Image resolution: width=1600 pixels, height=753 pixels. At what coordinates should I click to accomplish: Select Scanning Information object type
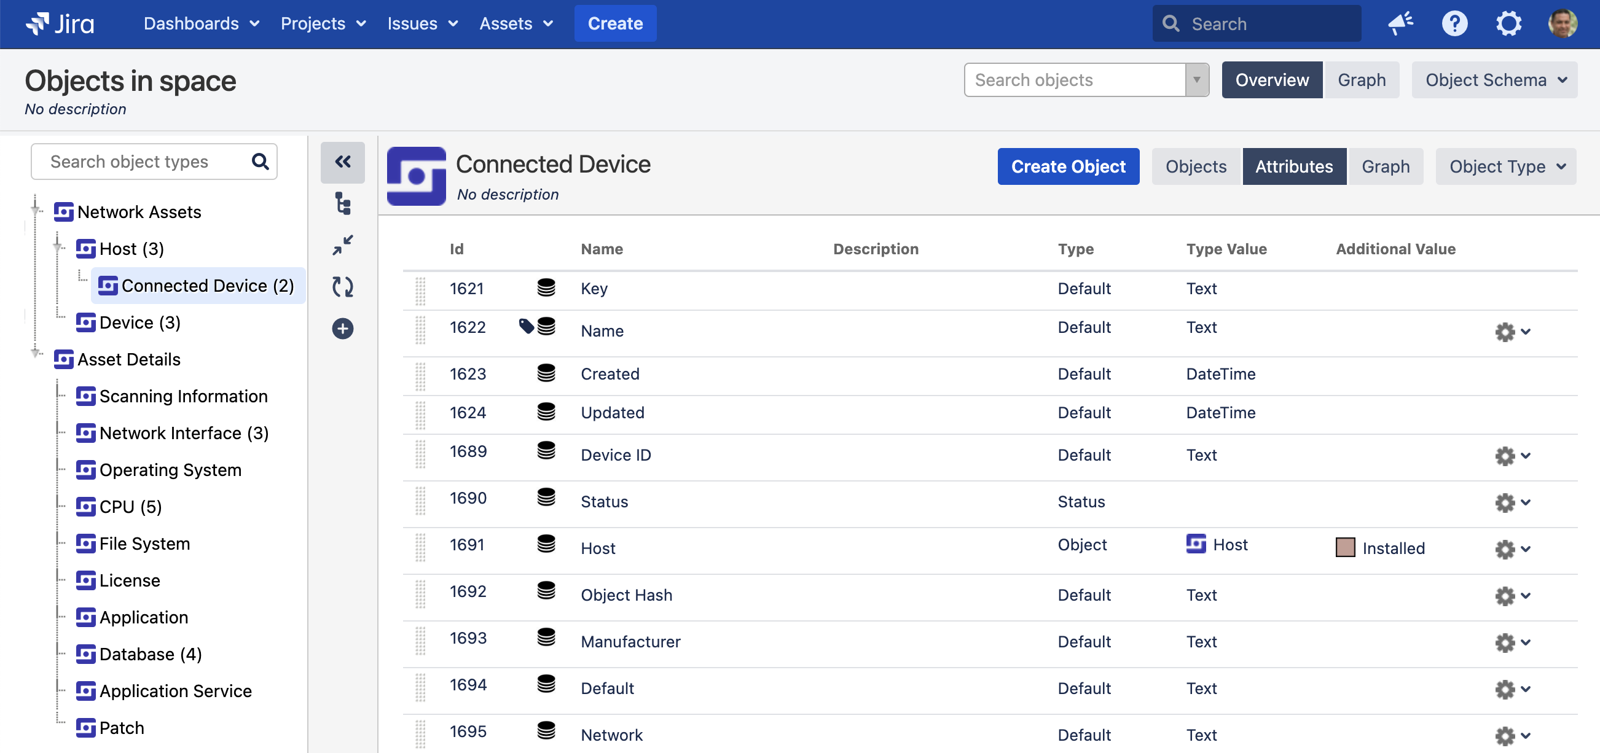[x=171, y=396]
